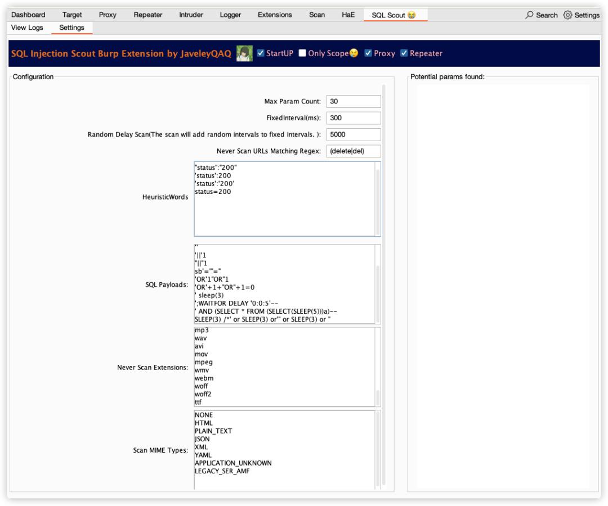Image resolution: width=608 pixels, height=506 pixels.
Task: Open the Intruder tab
Action: coord(191,15)
